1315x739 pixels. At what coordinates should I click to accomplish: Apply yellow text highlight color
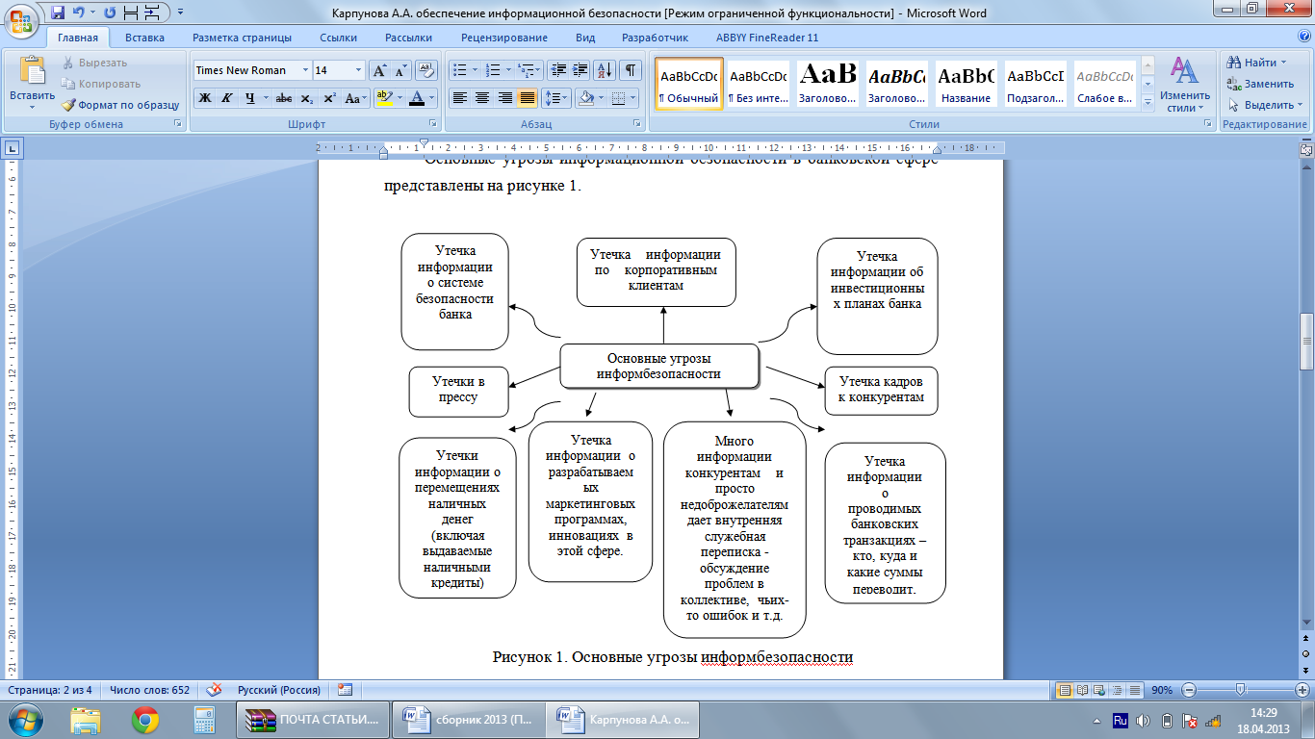[384, 98]
